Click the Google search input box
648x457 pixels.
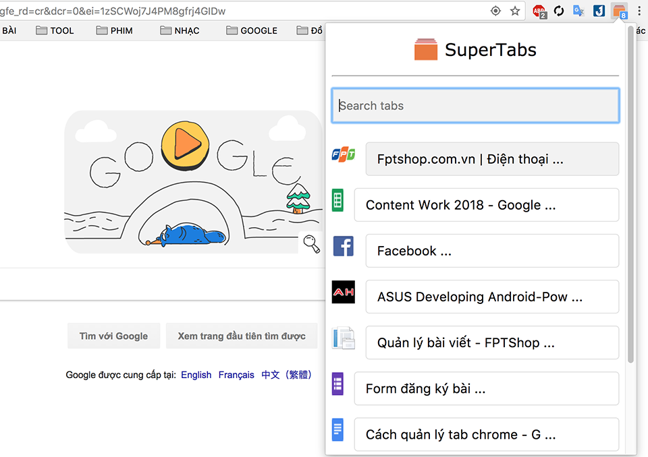(x=163, y=284)
